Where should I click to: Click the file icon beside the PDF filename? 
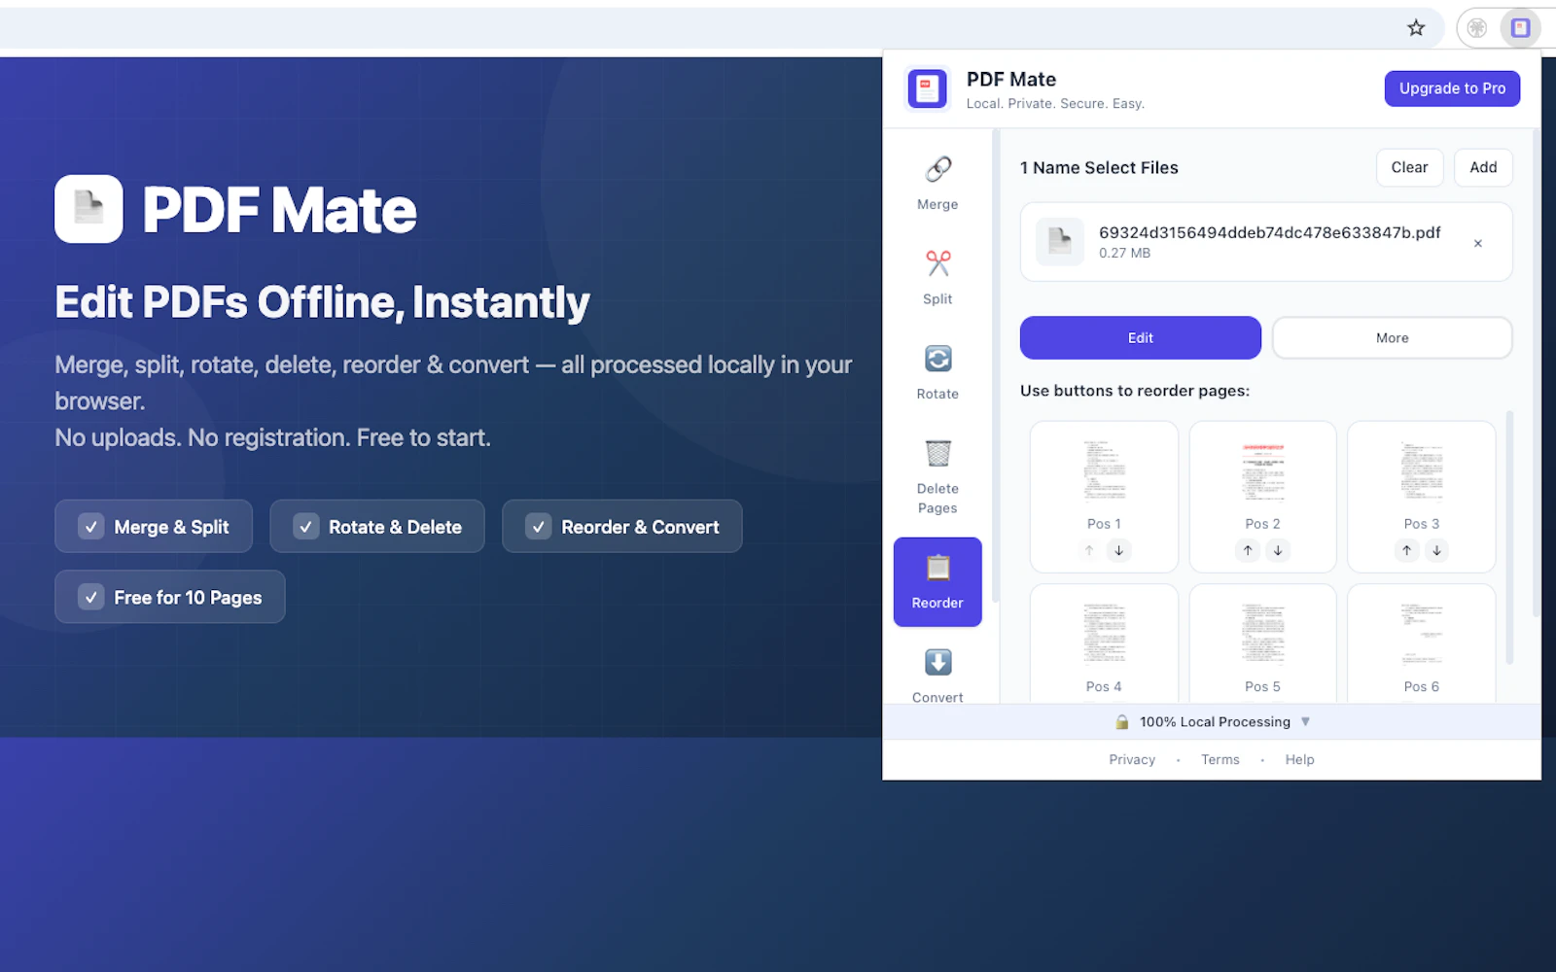1060,241
